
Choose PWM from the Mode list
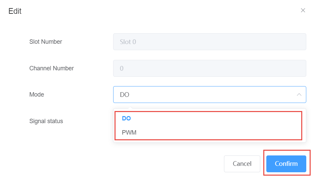pyautogui.click(x=129, y=133)
